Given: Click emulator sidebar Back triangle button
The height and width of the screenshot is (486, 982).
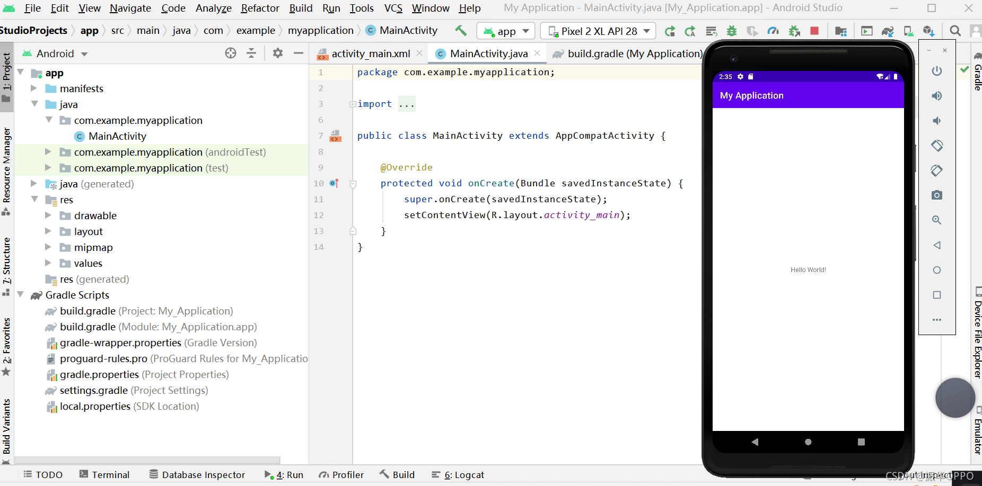Looking at the screenshot, I should tap(937, 245).
